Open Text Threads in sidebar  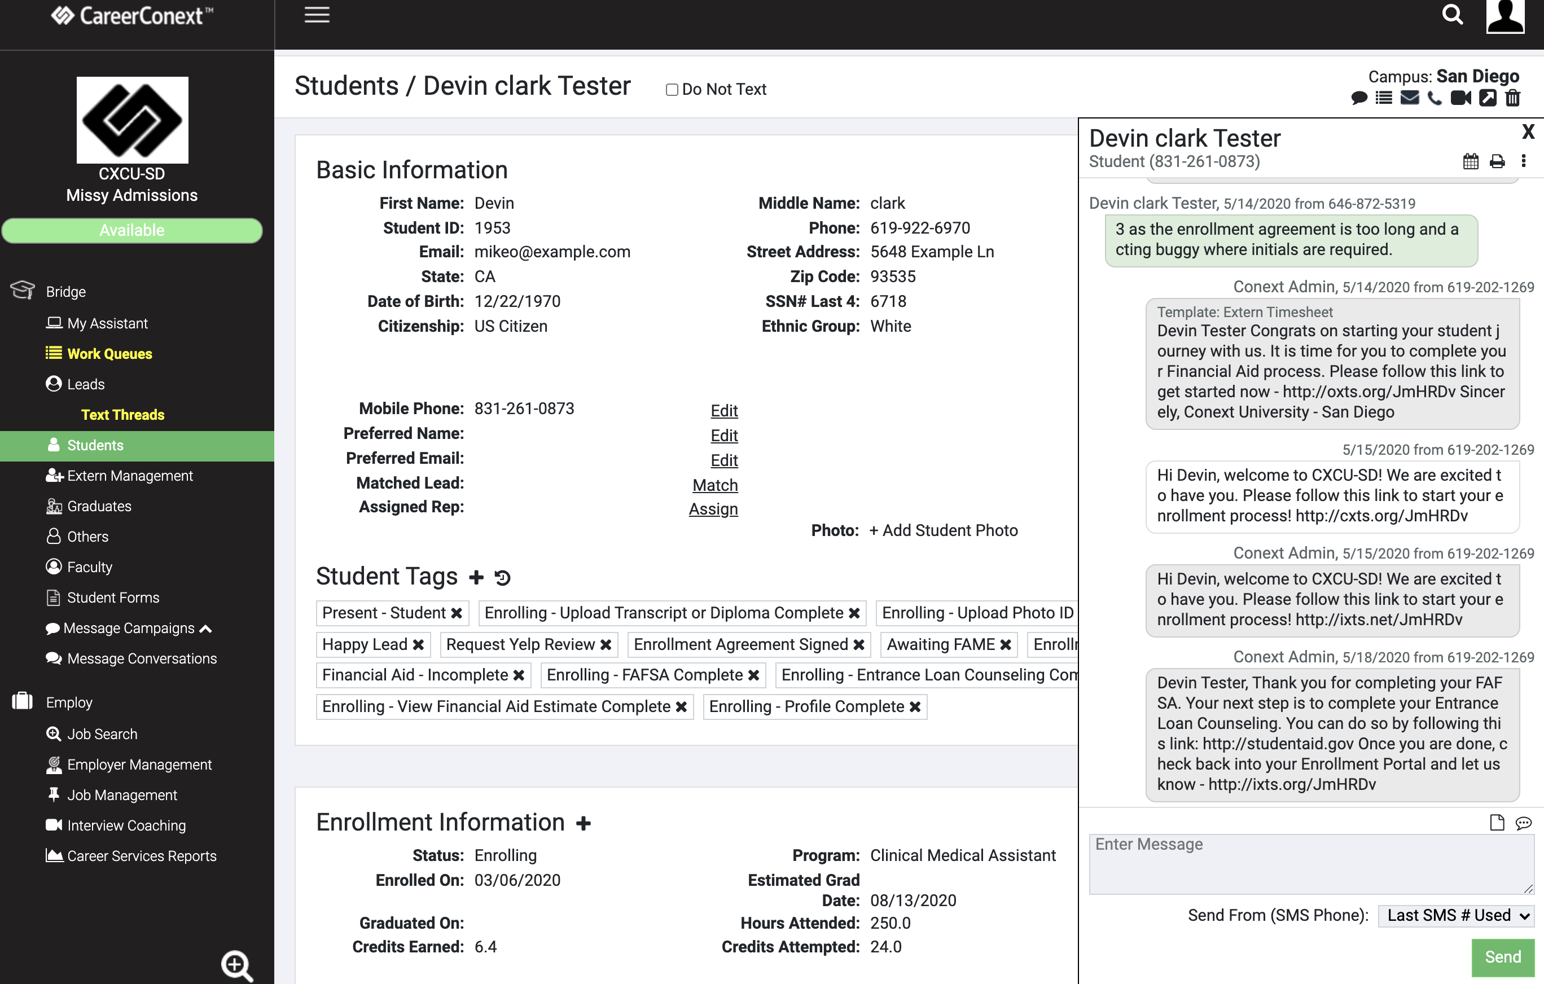click(x=122, y=415)
